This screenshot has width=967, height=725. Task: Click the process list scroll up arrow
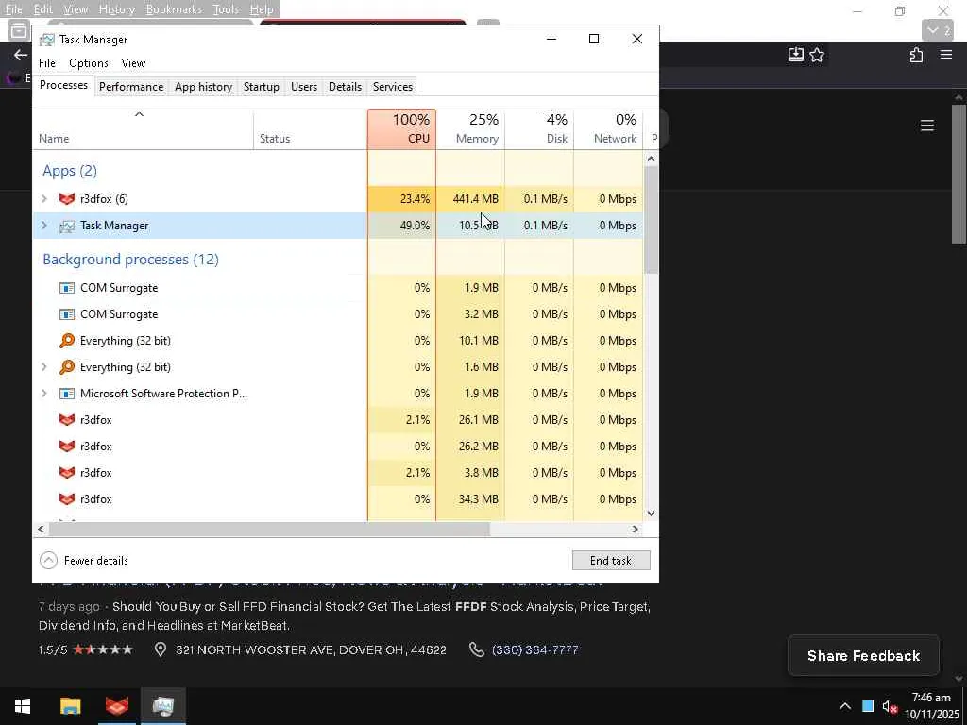click(651, 159)
